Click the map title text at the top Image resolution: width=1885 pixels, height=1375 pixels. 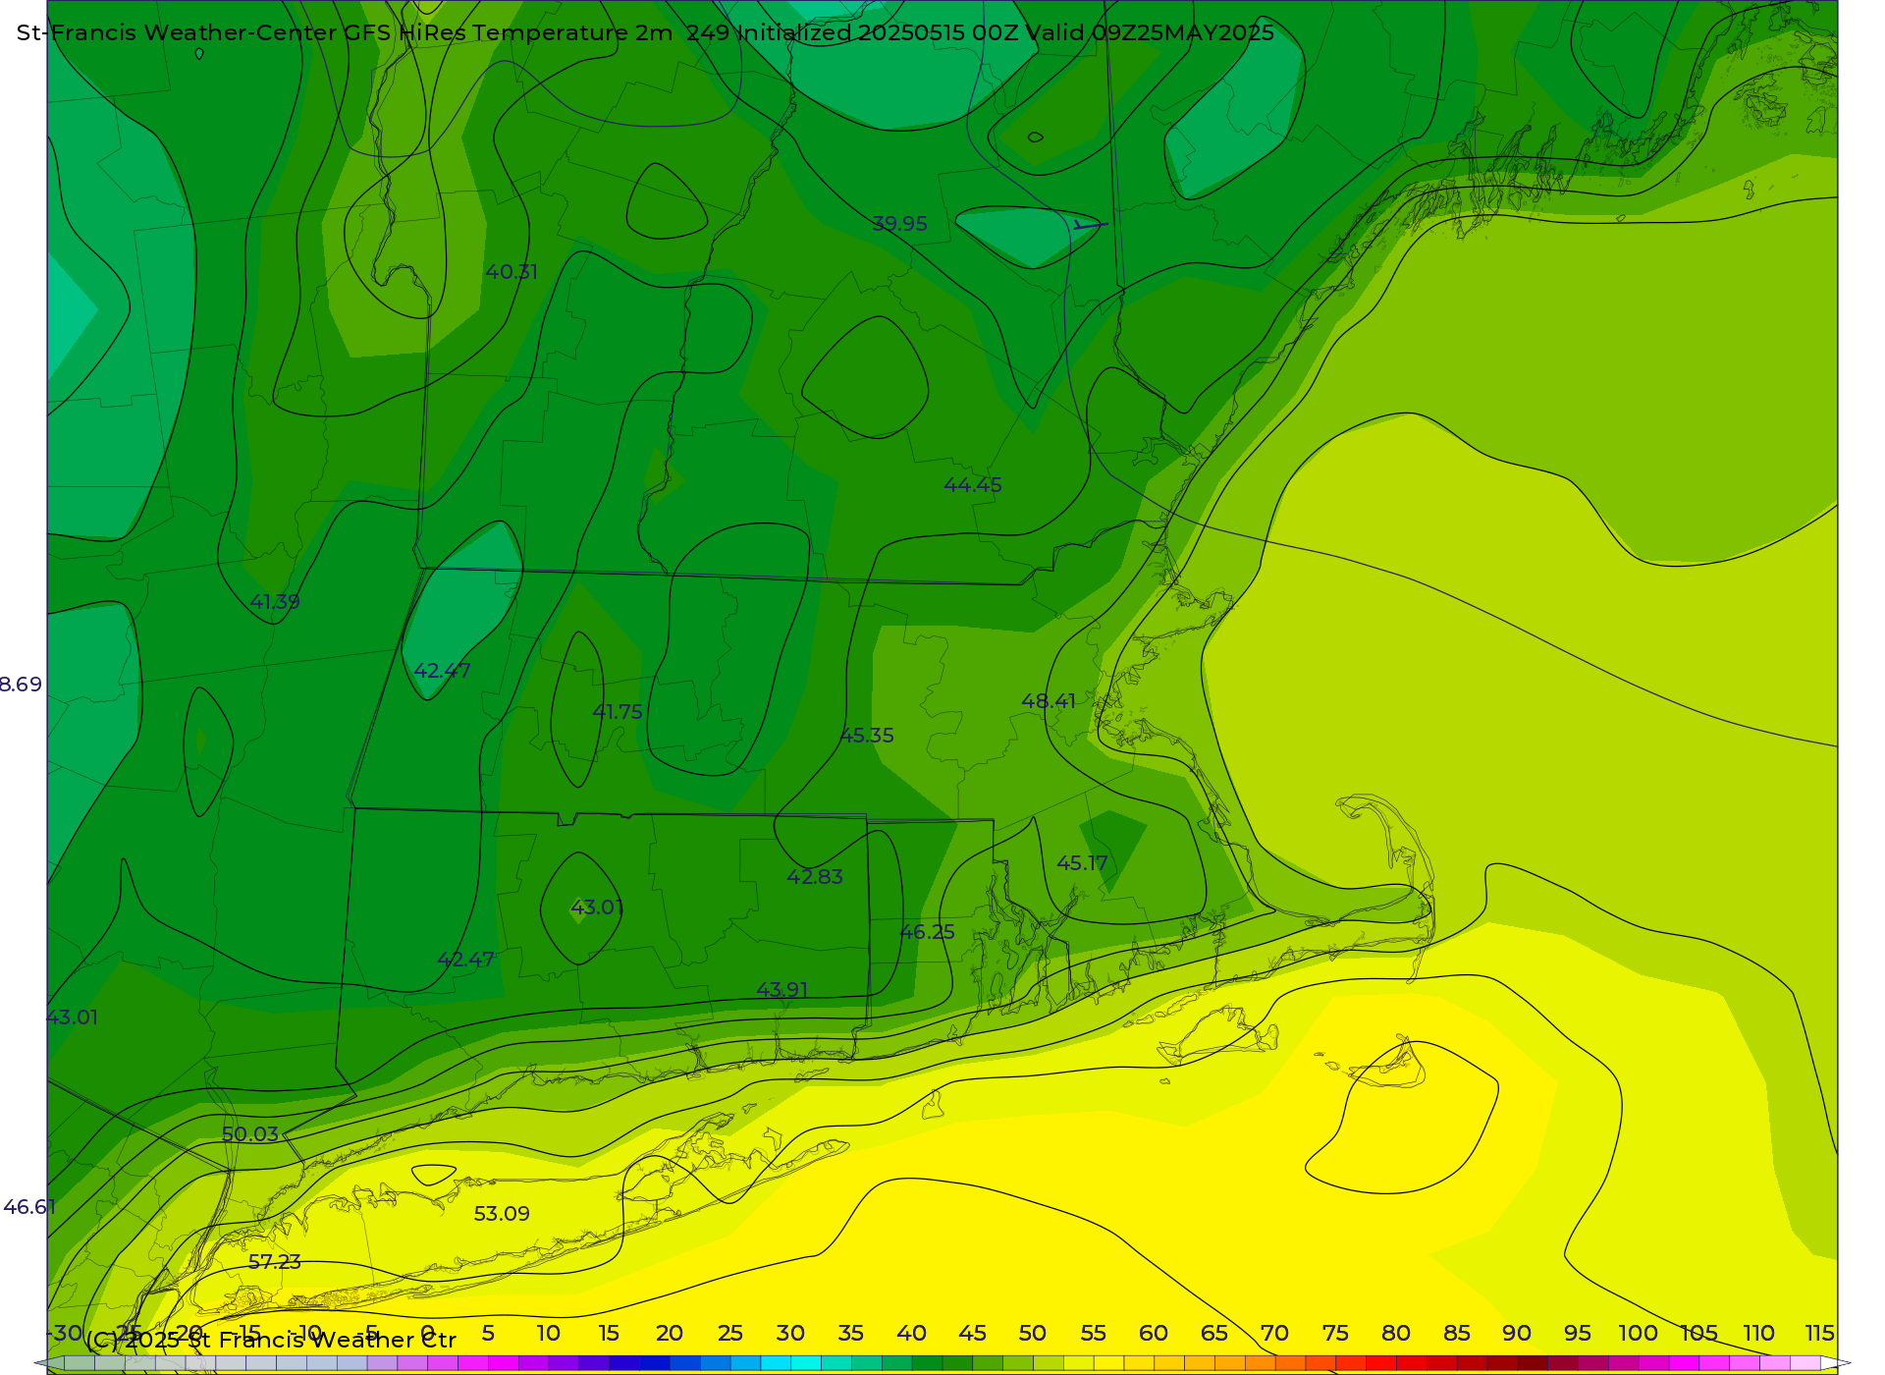tap(645, 32)
